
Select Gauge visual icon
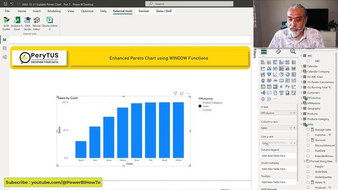tap(275, 81)
